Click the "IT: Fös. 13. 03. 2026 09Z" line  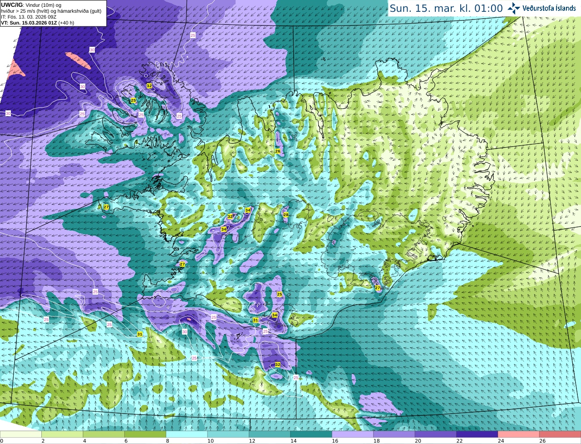[29, 17]
